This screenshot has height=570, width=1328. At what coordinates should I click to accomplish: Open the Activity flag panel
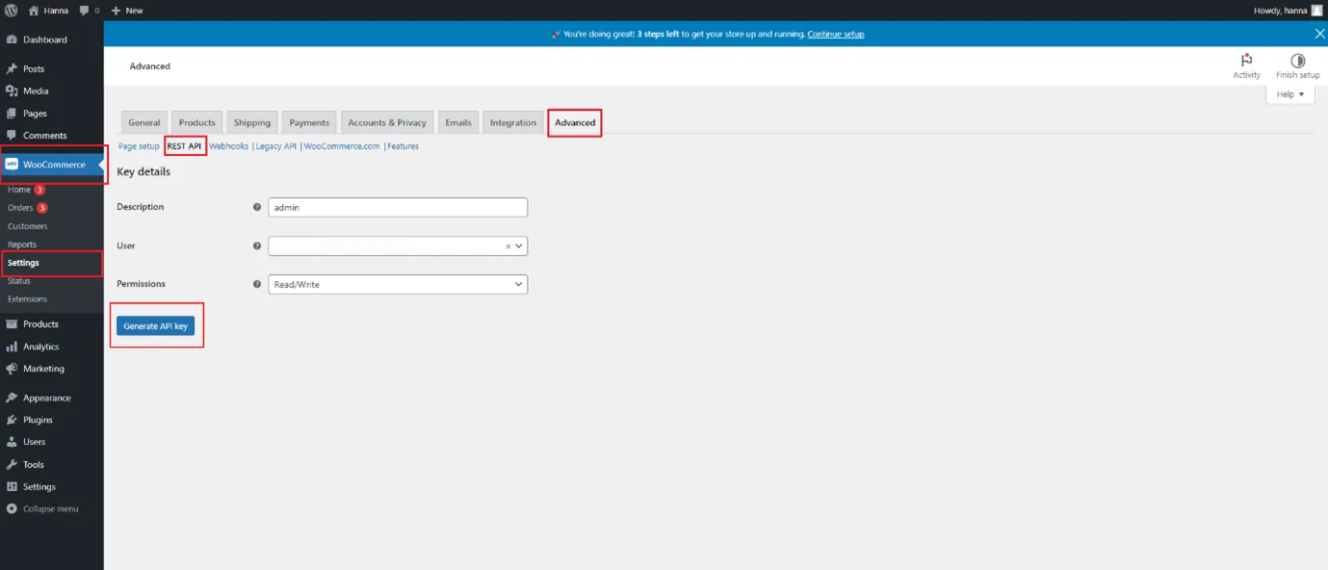[1246, 66]
